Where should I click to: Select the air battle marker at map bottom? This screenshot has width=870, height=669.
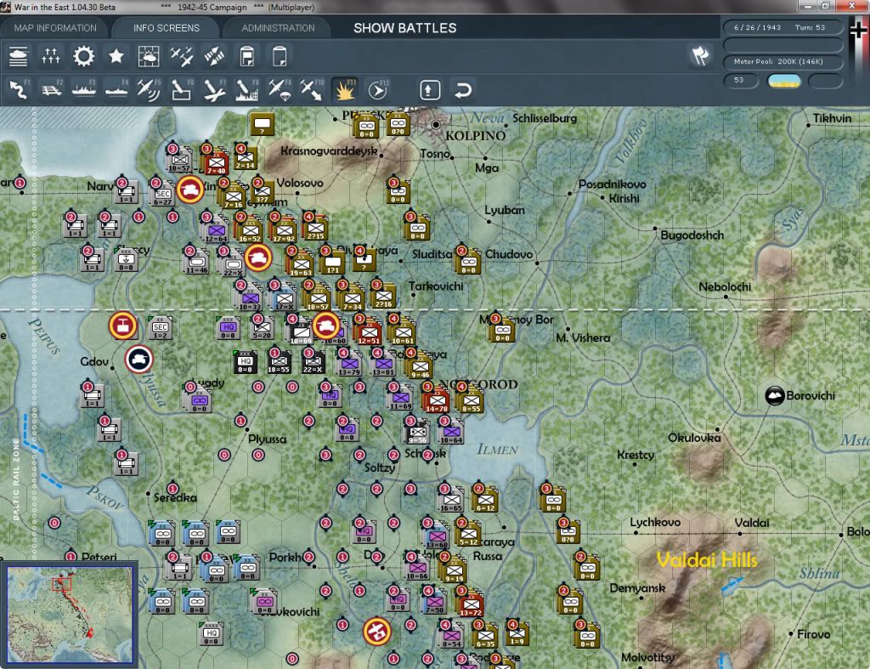coord(376,632)
